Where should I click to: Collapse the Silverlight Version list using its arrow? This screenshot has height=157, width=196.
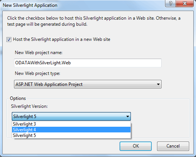click(128, 117)
